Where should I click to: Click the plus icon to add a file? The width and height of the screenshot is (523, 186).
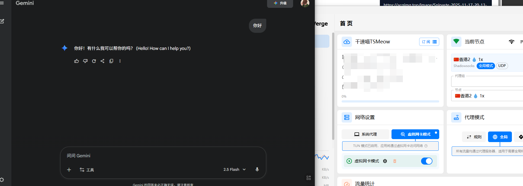point(69,170)
